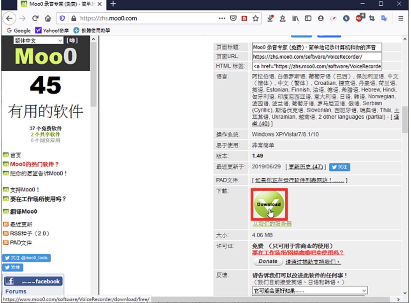The width and height of the screenshot is (411, 303).
Task: Open the Yahoo!奇摩 bookmark
Action: coord(52,31)
